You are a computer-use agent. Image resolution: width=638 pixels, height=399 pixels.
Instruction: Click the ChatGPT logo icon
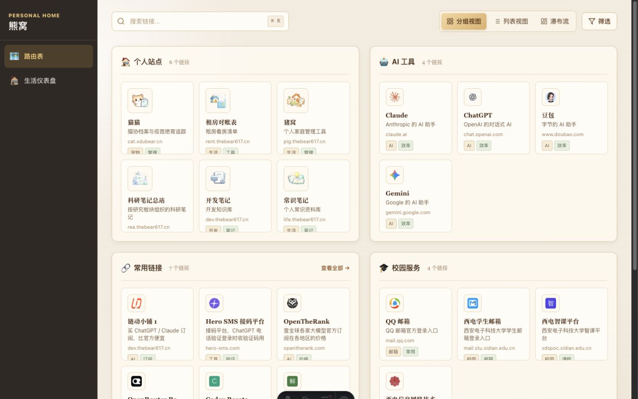click(472, 97)
